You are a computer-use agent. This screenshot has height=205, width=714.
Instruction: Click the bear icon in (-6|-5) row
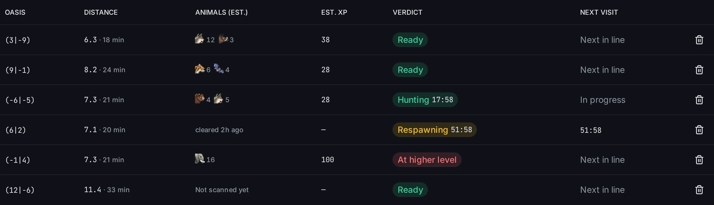click(x=200, y=99)
